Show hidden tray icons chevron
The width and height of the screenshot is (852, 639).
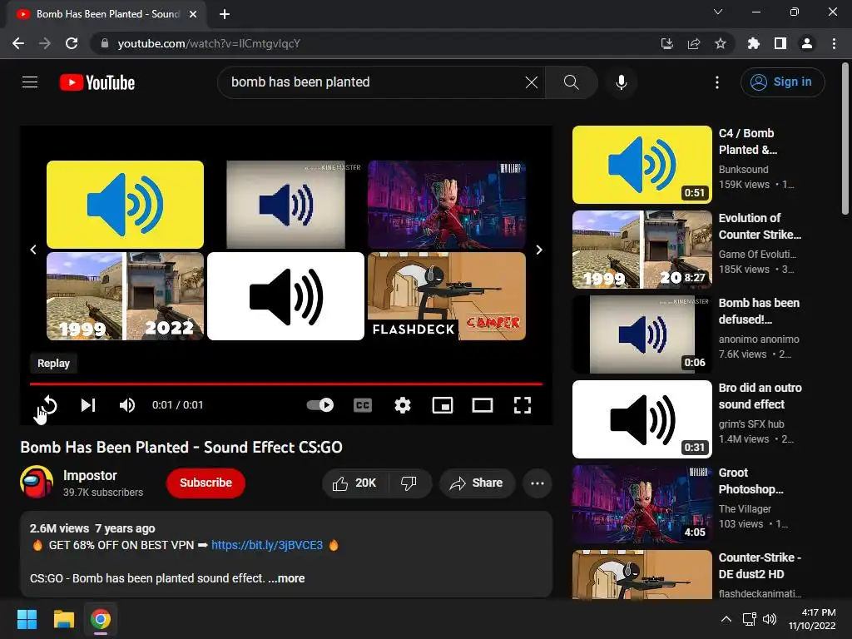tap(726, 619)
